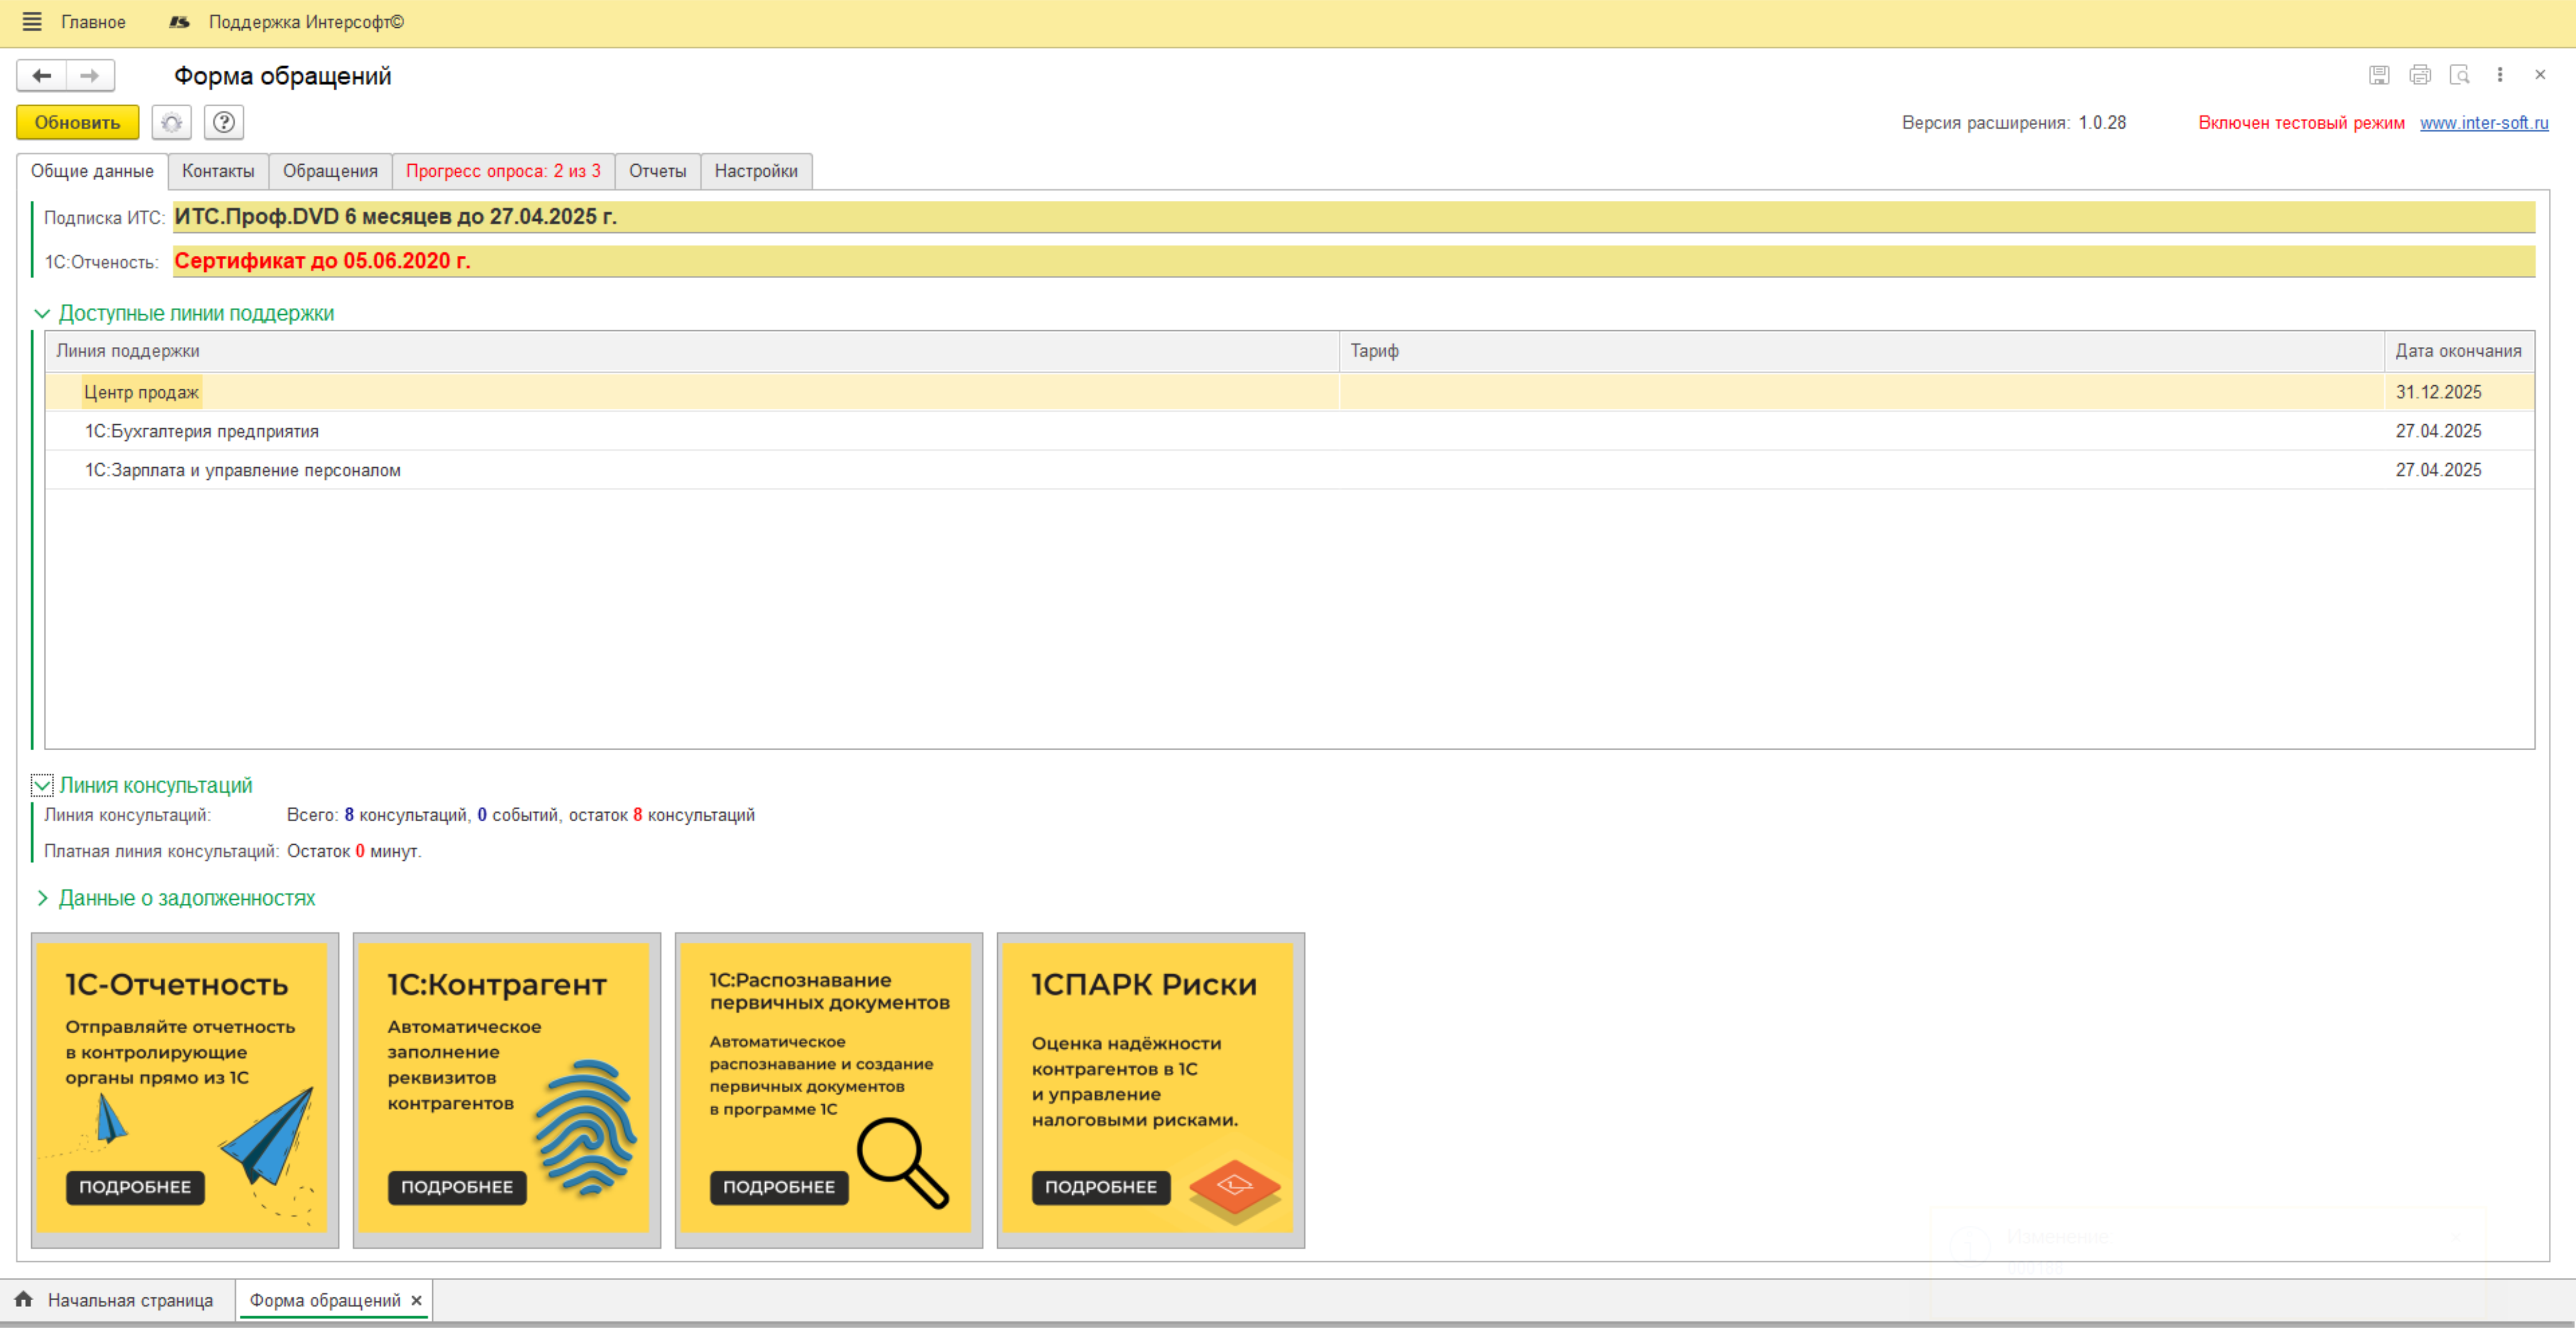Screen dimensions: 2576x1328
Task: Open the Прогресс опроса: 2 из 3 tab
Action: (503, 171)
